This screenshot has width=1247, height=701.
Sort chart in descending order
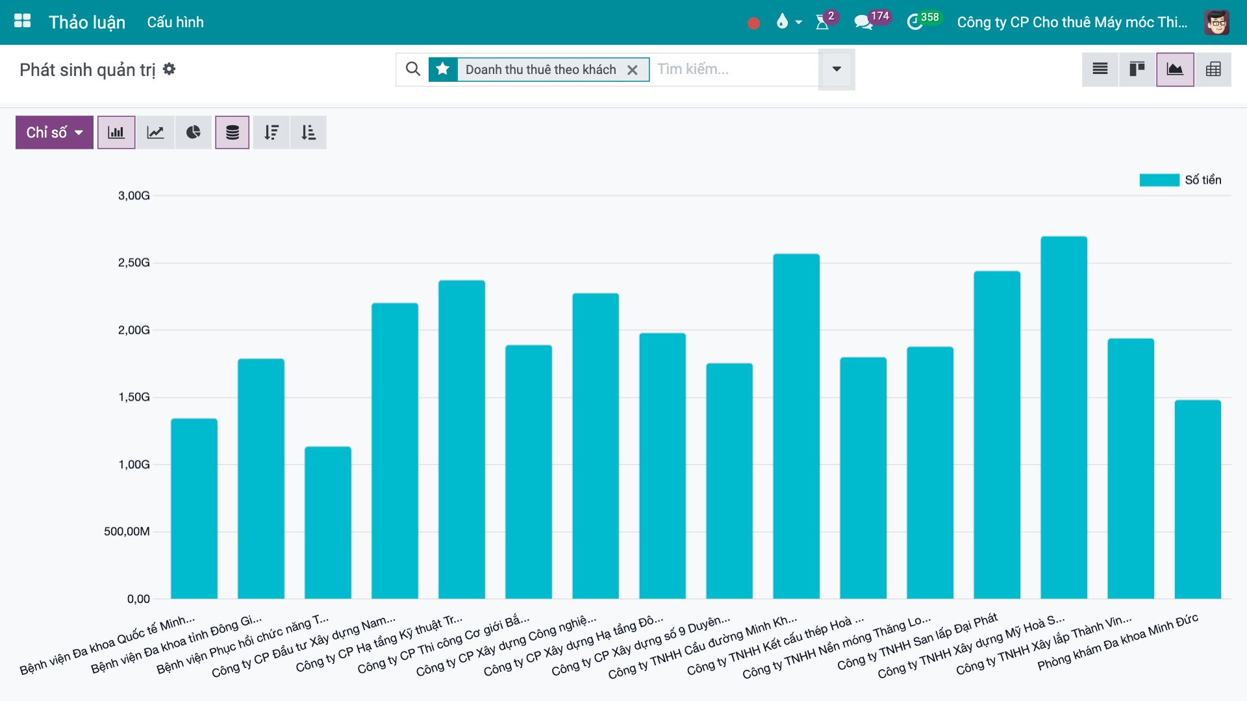pyautogui.click(x=271, y=132)
